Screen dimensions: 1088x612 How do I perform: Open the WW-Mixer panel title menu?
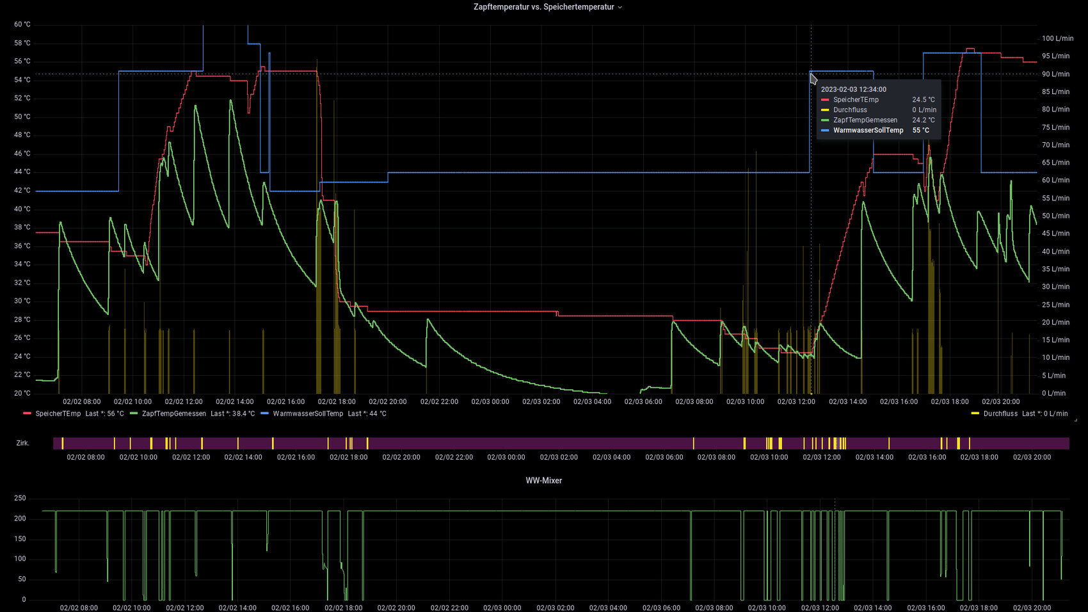543,481
